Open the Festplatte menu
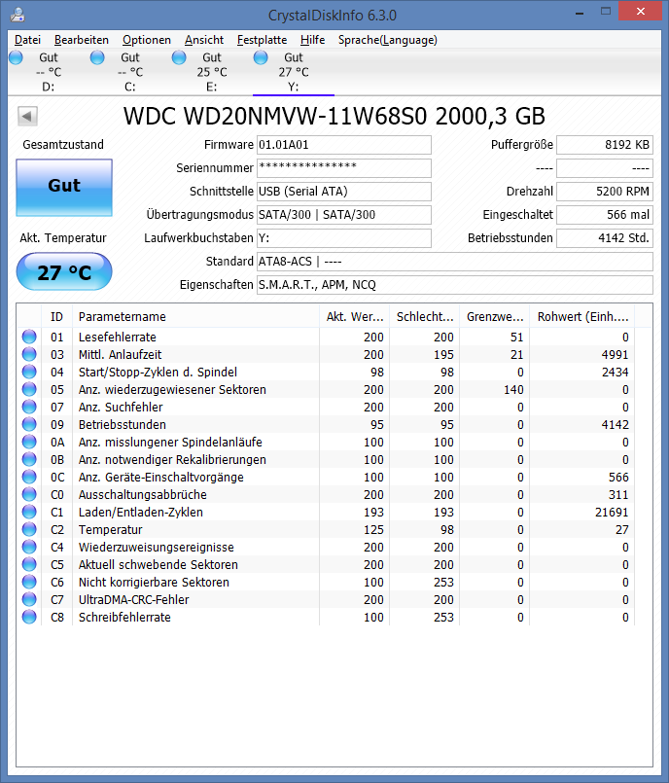This screenshot has width=669, height=783. tap(262, 40)
